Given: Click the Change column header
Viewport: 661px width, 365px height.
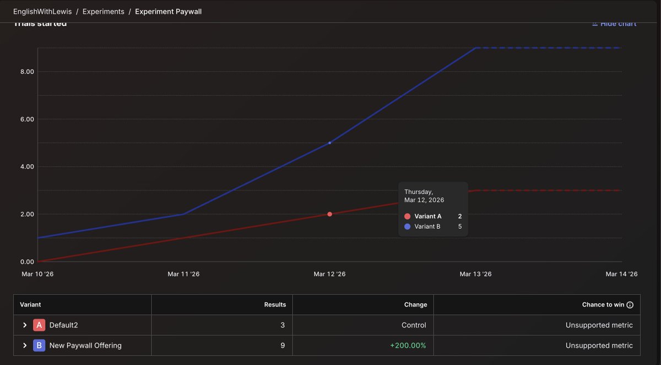Looking at the screenshot, I should [415, 304].
